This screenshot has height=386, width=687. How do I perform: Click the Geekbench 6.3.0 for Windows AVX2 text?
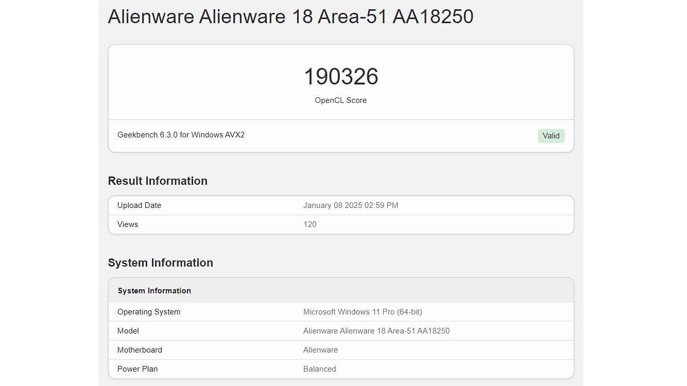point(181,135)
